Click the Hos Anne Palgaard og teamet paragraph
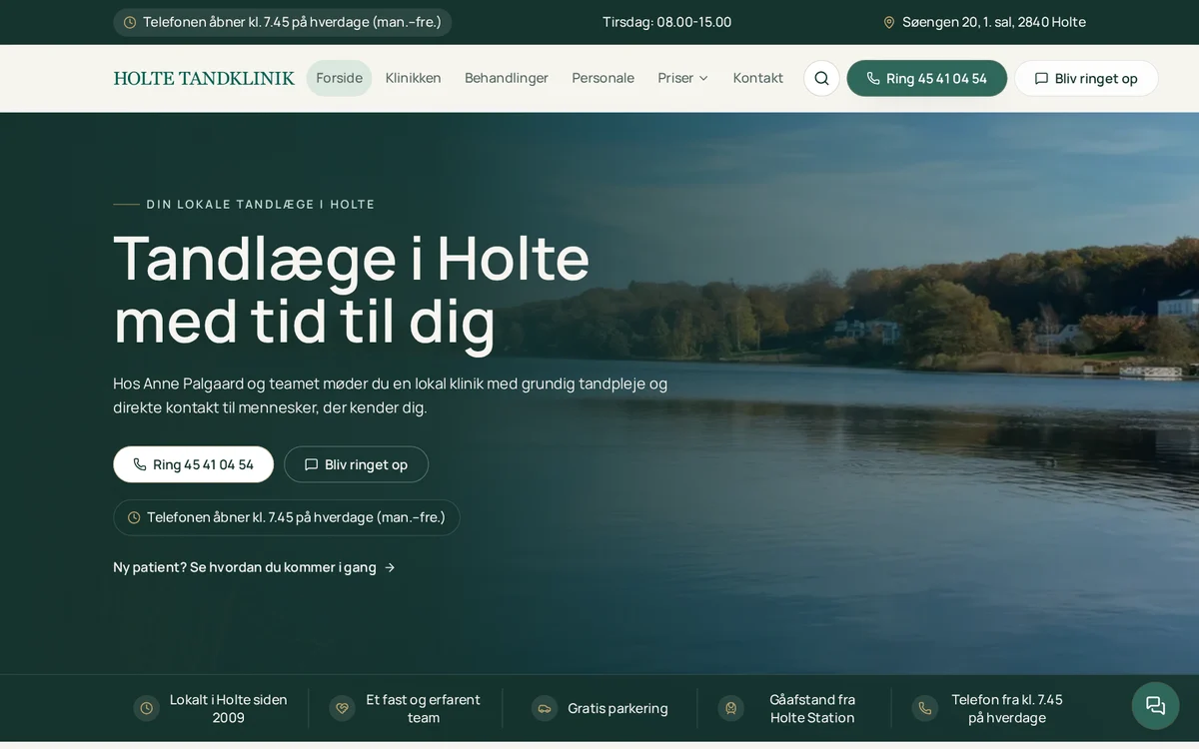Image resolution: width=1199 pixels, height=749 pixels. (x=391, y=395)
